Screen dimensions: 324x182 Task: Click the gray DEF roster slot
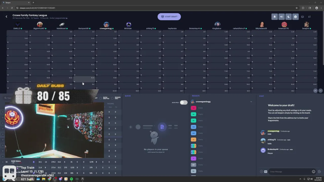[193, 165]
